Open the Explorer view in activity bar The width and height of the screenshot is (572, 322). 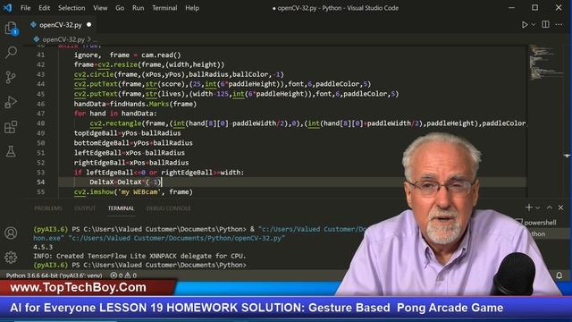tap(11, 28)
